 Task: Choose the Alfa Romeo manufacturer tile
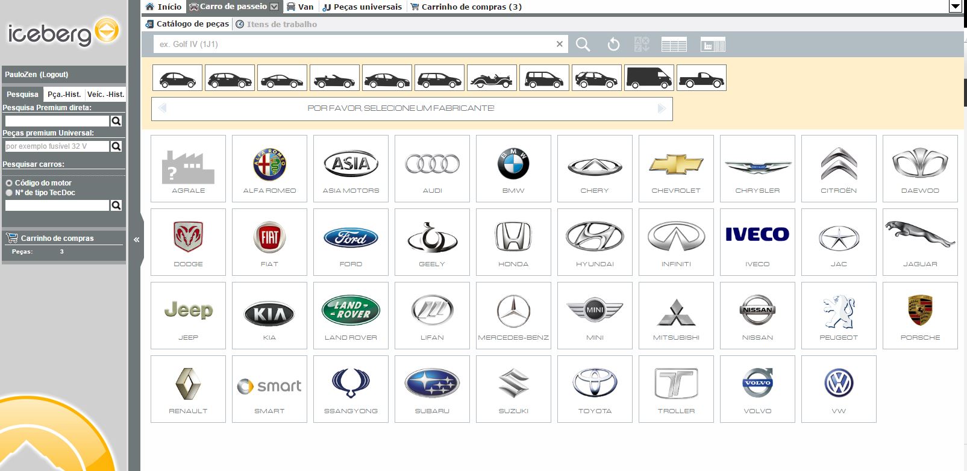click(x=269, y=169)
